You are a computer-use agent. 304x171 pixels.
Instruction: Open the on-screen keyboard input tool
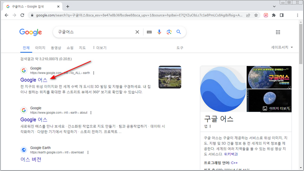point(149,32)
